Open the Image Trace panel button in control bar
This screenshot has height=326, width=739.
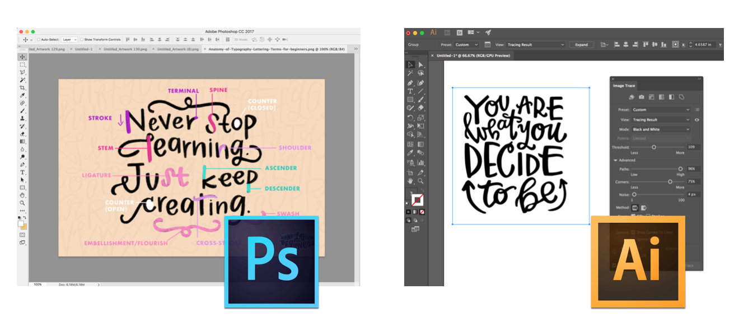click(488, 45)
